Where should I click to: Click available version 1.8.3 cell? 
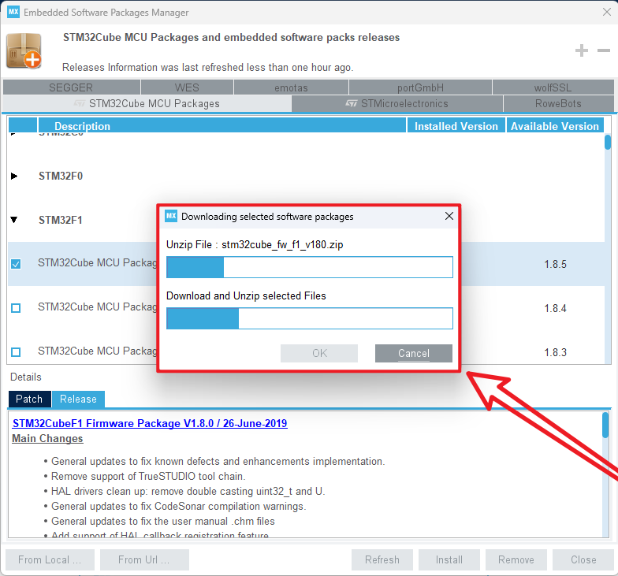click(555, 352)
